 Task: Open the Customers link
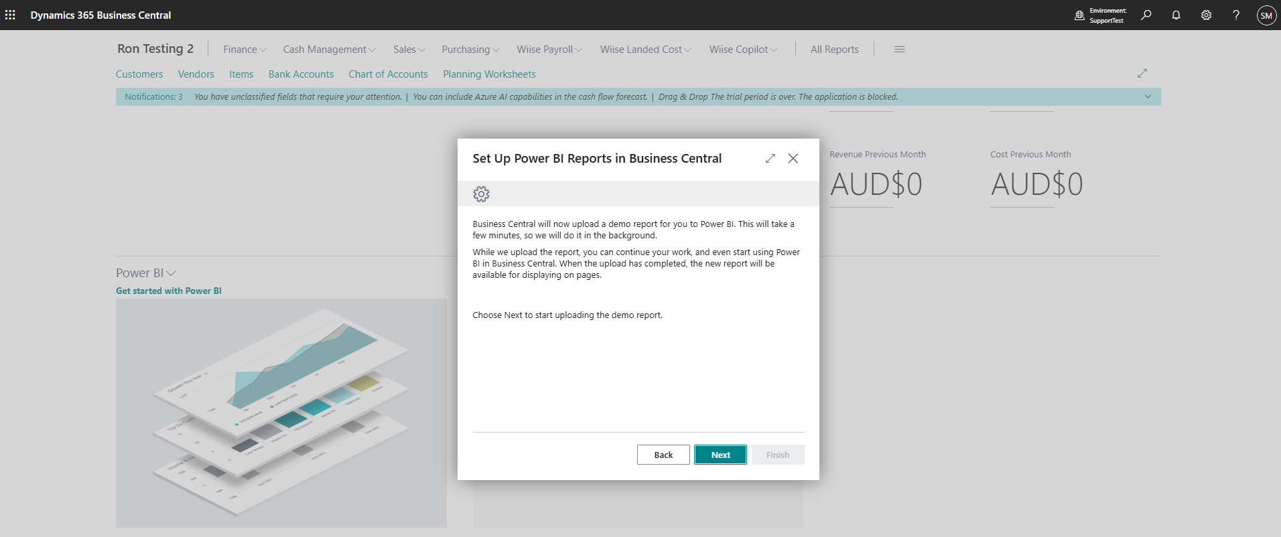click(x=139, y=74)
